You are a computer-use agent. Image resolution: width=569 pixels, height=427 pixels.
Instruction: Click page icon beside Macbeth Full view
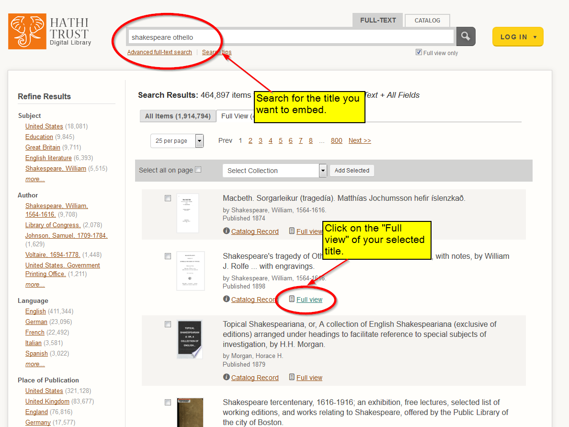pos(292,231)
